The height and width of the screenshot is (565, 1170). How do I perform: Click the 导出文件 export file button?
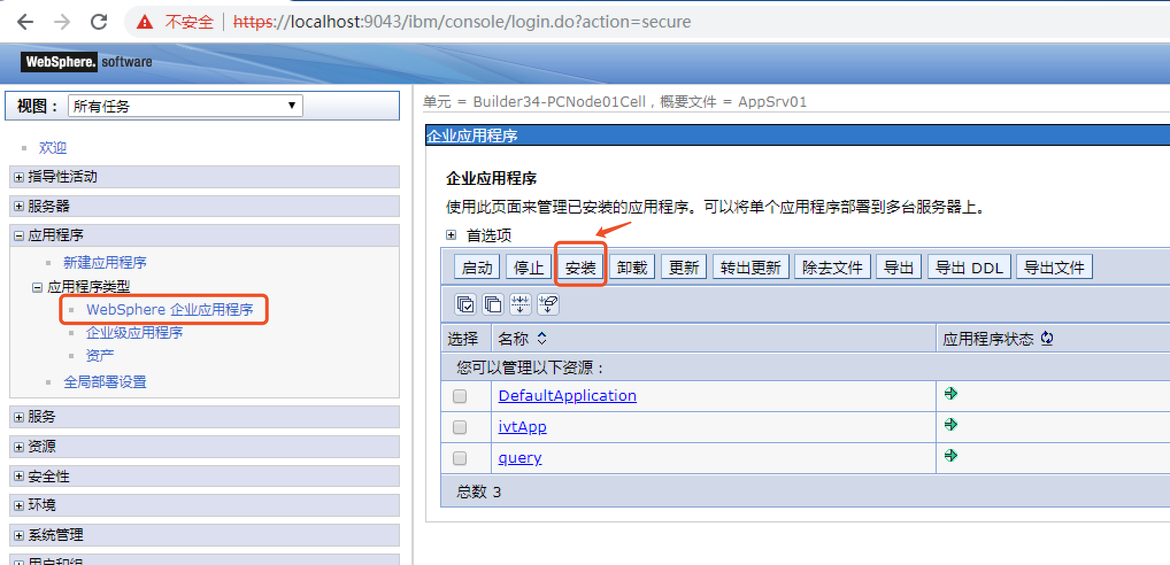(x=1054, y=267)
